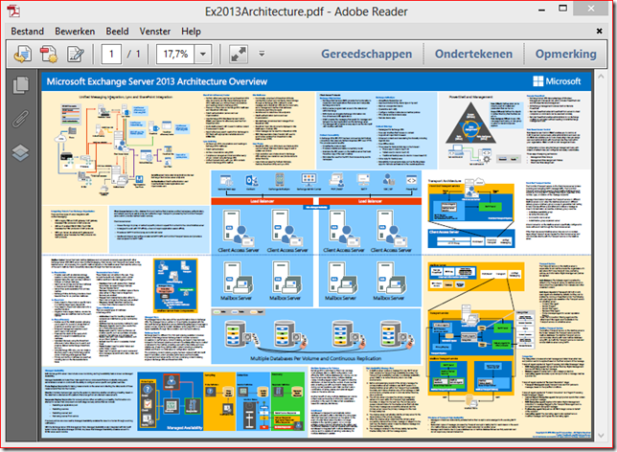Click the Adobe Reader title bar icon

click(x=13, y=11)
